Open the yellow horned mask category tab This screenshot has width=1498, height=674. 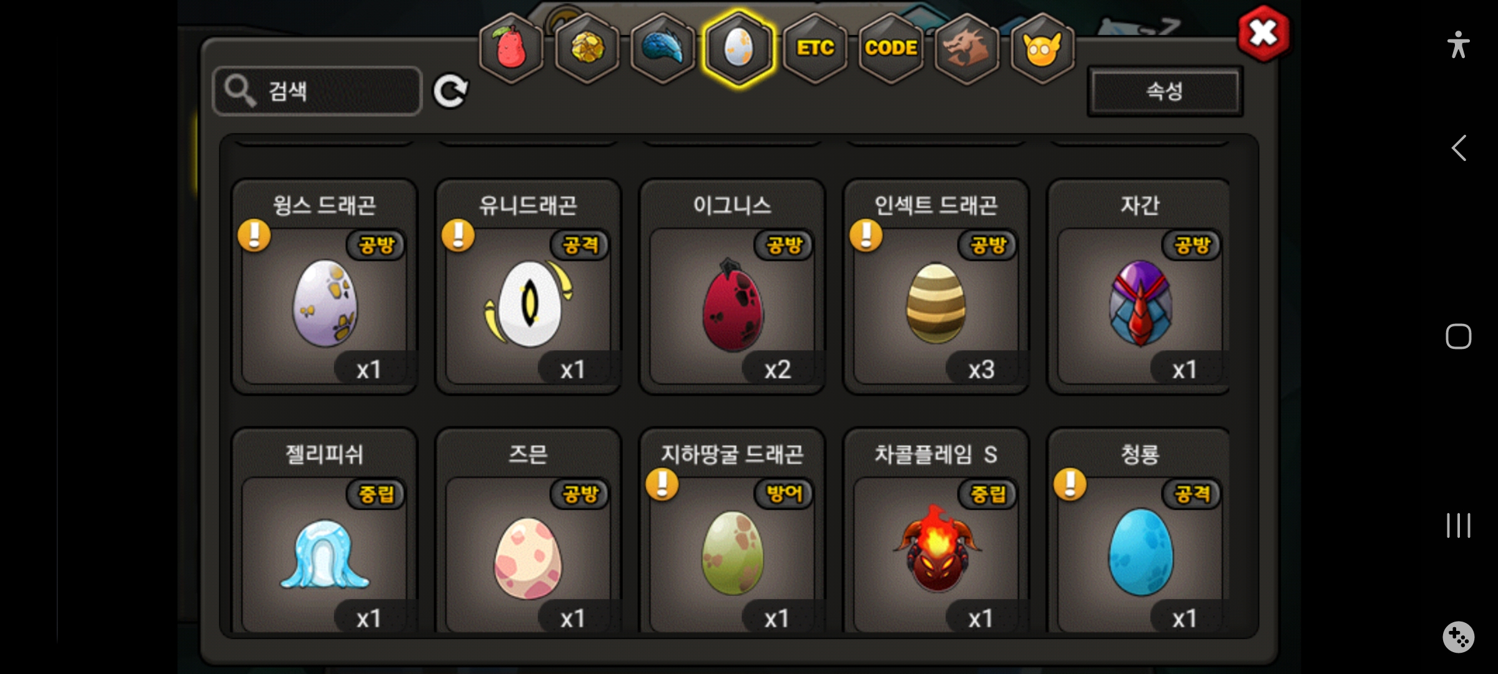click(1042, 48)
